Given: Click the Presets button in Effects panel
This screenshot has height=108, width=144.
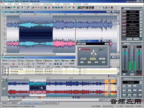Looking at the screenshot, I should tap(136, 39).
